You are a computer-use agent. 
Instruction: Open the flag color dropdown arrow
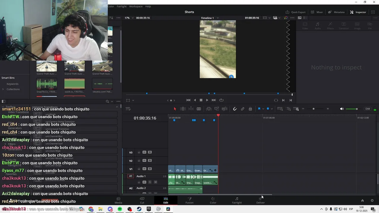263,109
